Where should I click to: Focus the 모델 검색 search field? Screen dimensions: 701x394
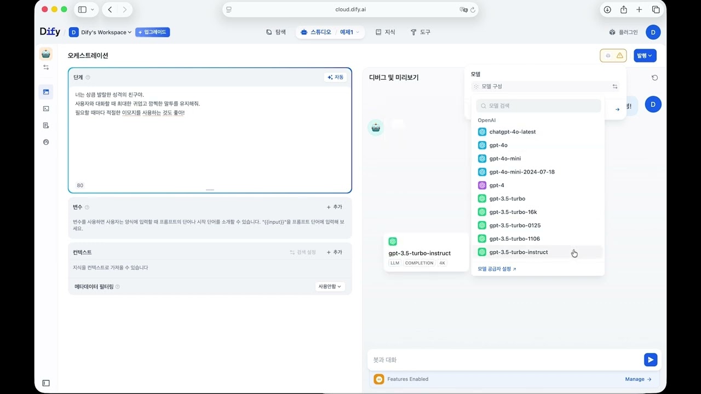(538, 106)
